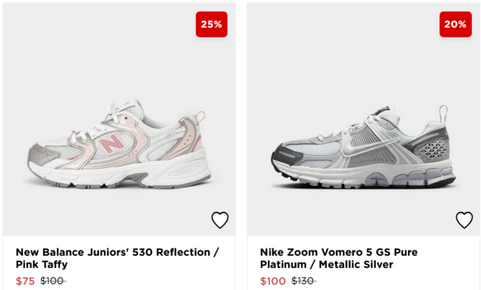The height and width of the screenshot is (290, 481).
Task: Open Nike Zoom Vomero 5 GS title link
Action: 339,252
